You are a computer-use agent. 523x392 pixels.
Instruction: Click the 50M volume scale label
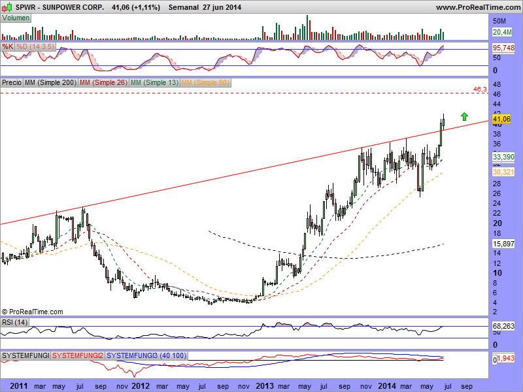click(499, 21)
